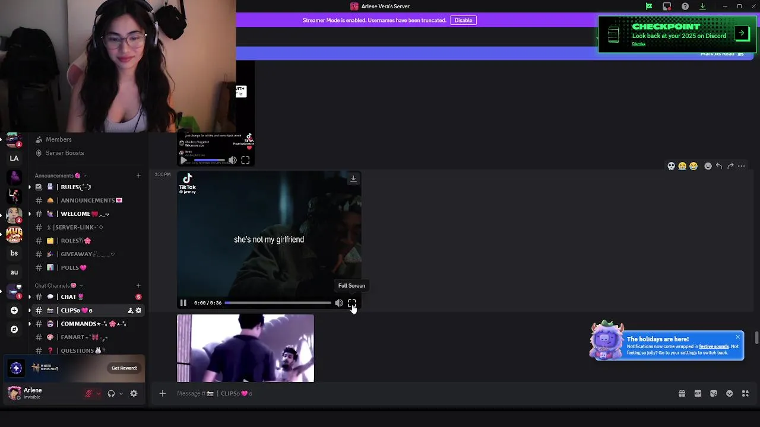Select the au server icon
Viewport: 760px width, 427px height.
point(14,272)
